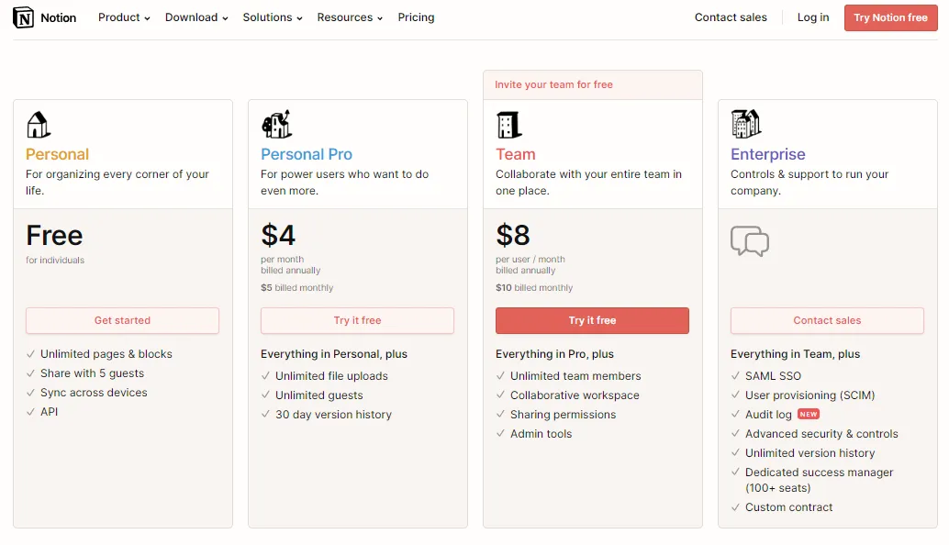The image size is (949, 545).
Task: Click the Team plan building icon
Action: click(x=509, y=125)
